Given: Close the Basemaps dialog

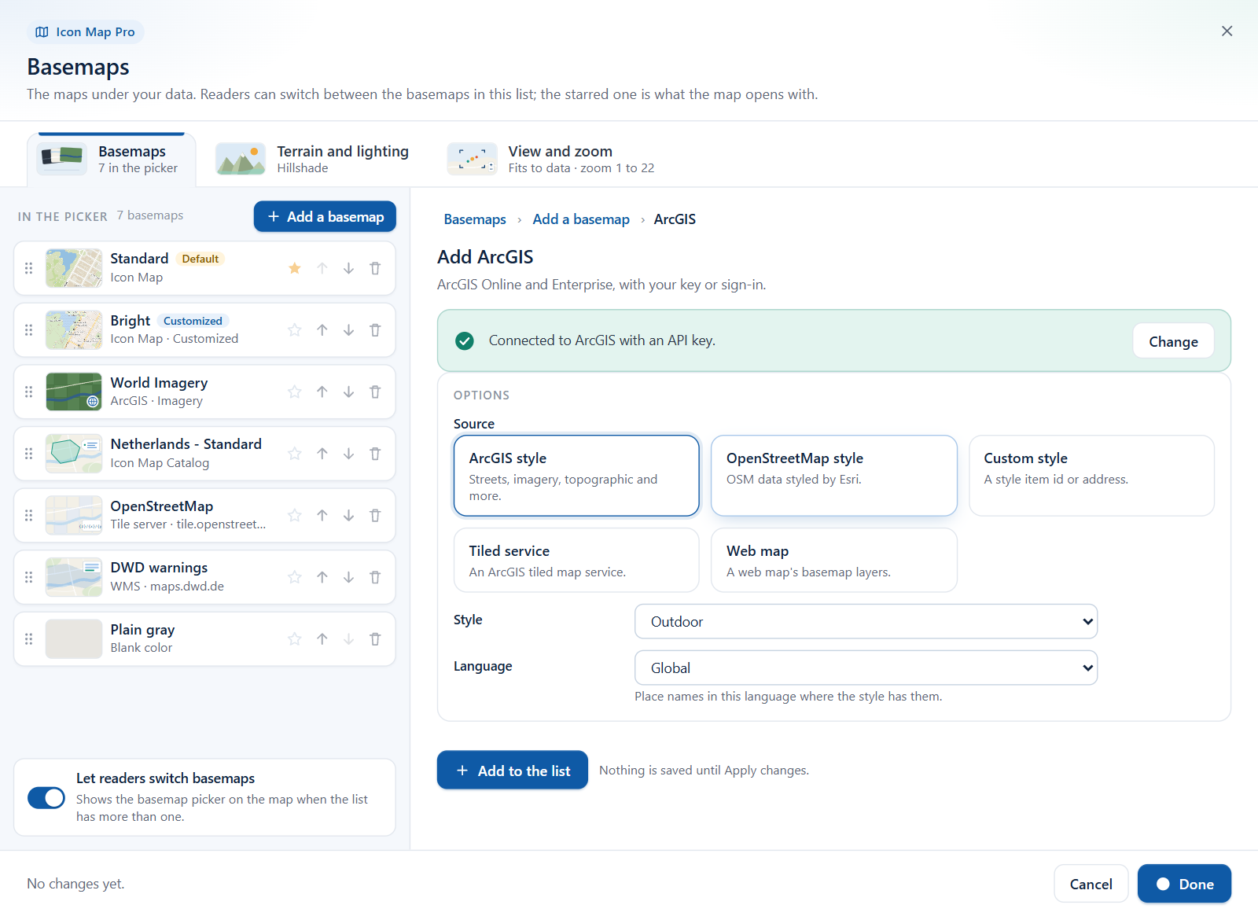Looking at the screenshot, I should click(1227, 31).
